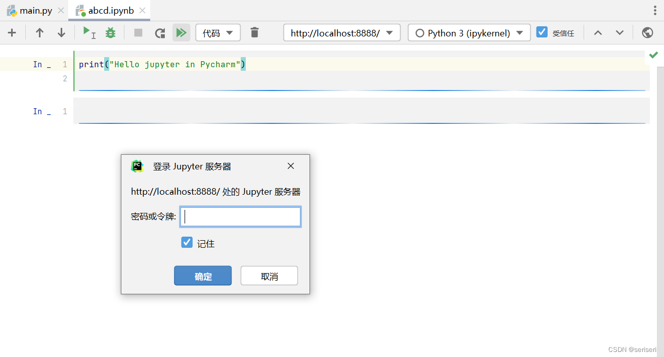
Task: Open notebook in browser globe icon
Action: click(647, 33)
